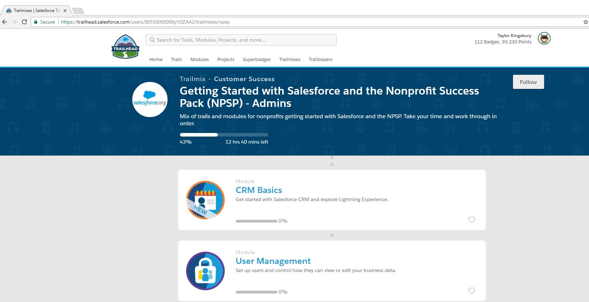Click the Taylor Kingsbury name

point(514,36)
